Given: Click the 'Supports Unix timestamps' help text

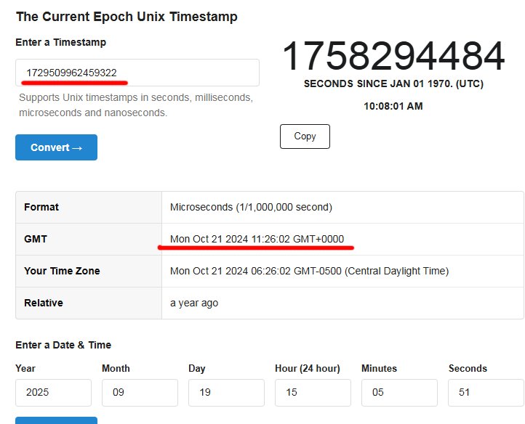Looking at the screenshot, I should 136,105.
